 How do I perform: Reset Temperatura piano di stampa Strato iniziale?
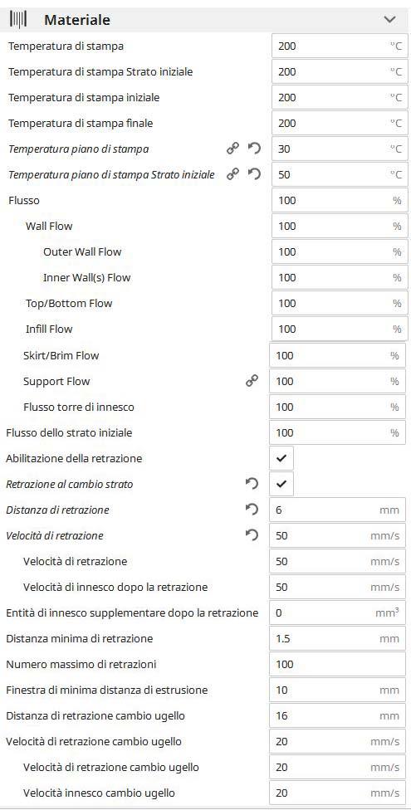point(254,174)
